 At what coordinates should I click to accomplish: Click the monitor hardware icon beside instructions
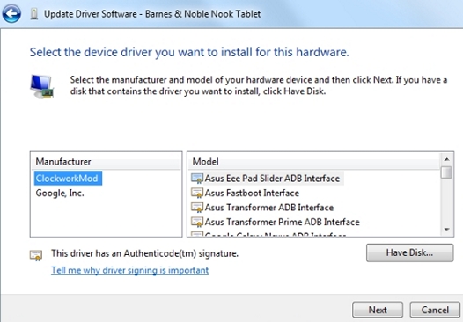[x=42, y=86]
